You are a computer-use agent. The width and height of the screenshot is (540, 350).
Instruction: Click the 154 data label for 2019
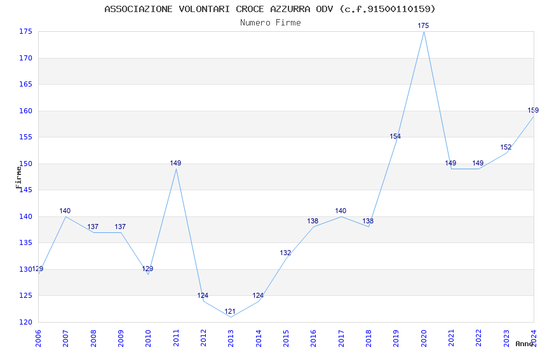395,136
